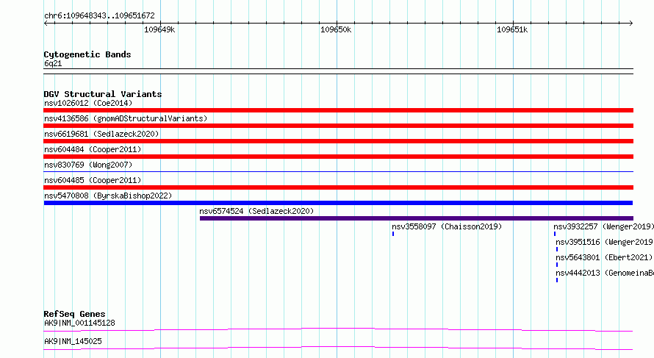654x358 pixels.
Task: Open variant nsv5470808 (ByrskaBishop2022) label
Action: click(x=108, y=196)
